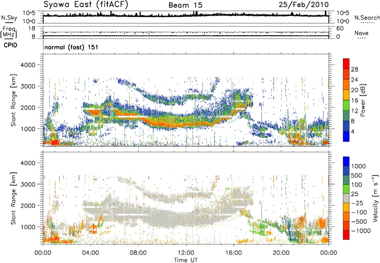Click the '-1000' value on the Velocity color bar
The image size is (380, 263).
point(361,231)
